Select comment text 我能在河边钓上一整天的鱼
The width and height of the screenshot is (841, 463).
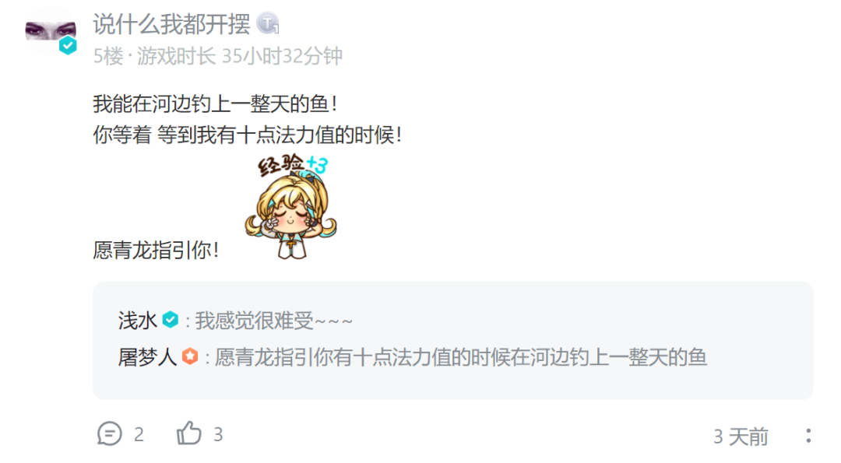(211, 103)
